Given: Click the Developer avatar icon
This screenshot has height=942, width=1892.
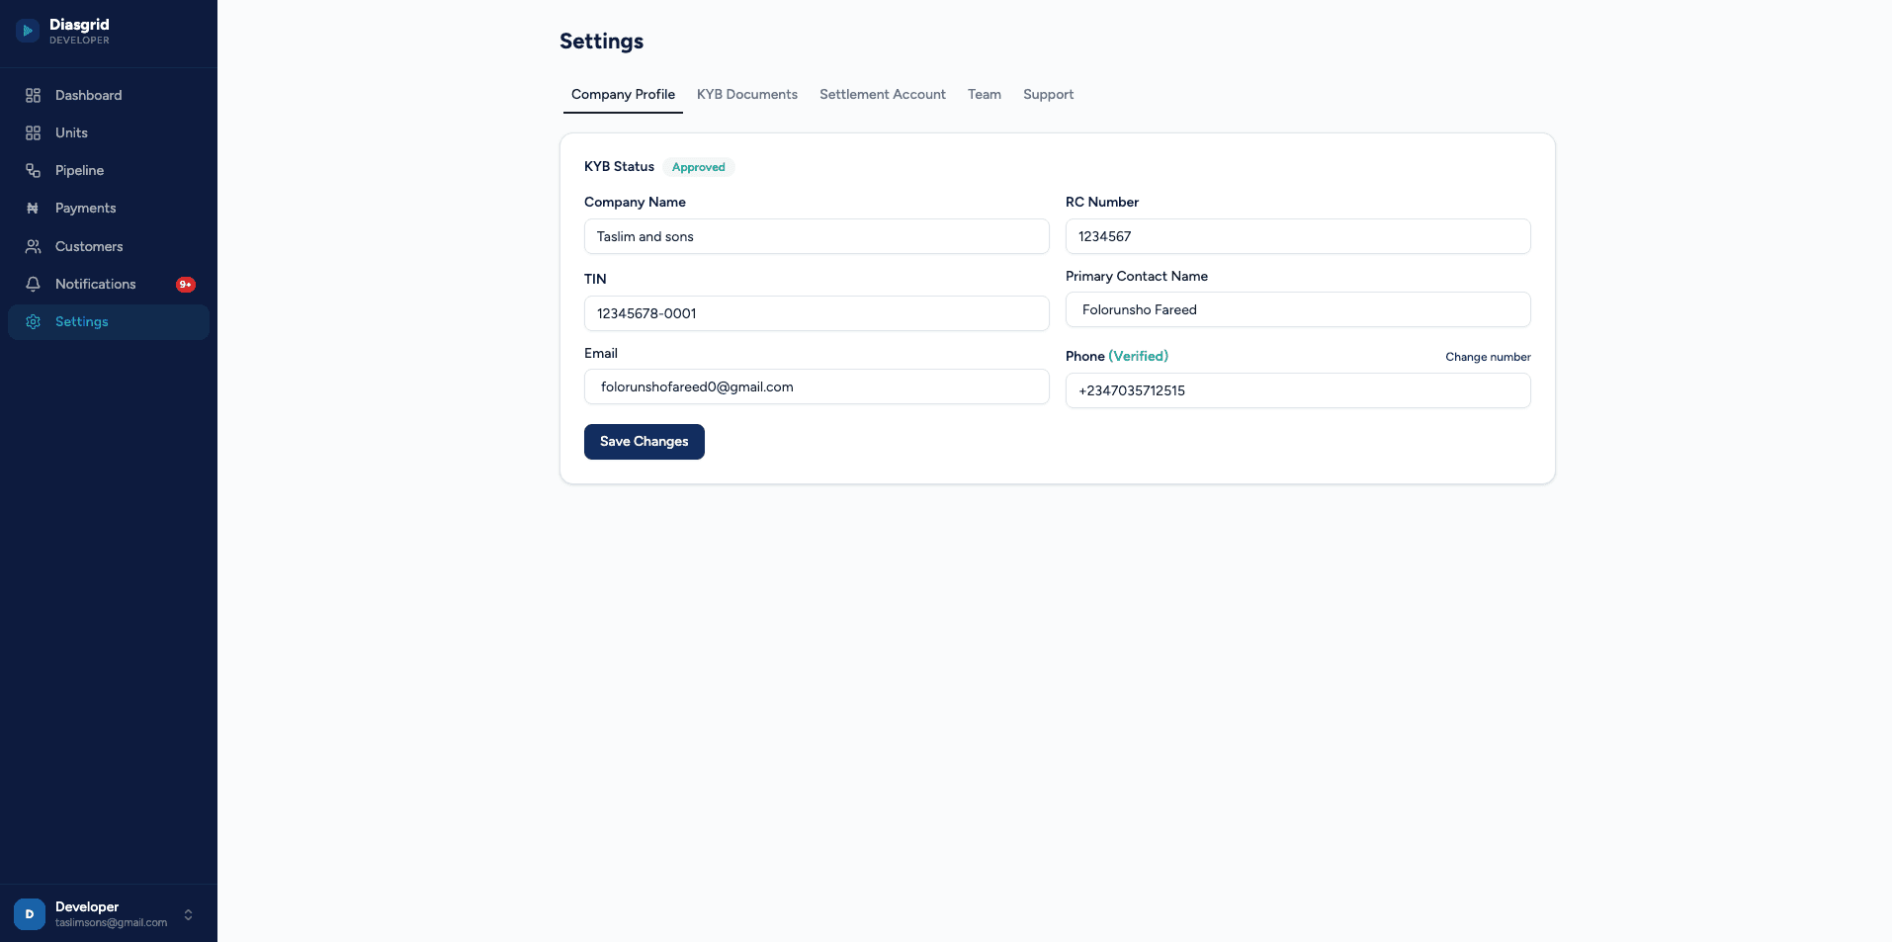Looking at the screenshot, I should tap(30, 914).
